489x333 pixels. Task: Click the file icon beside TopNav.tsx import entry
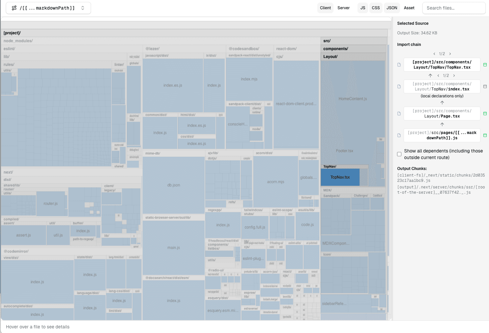(x=399, y=64)
